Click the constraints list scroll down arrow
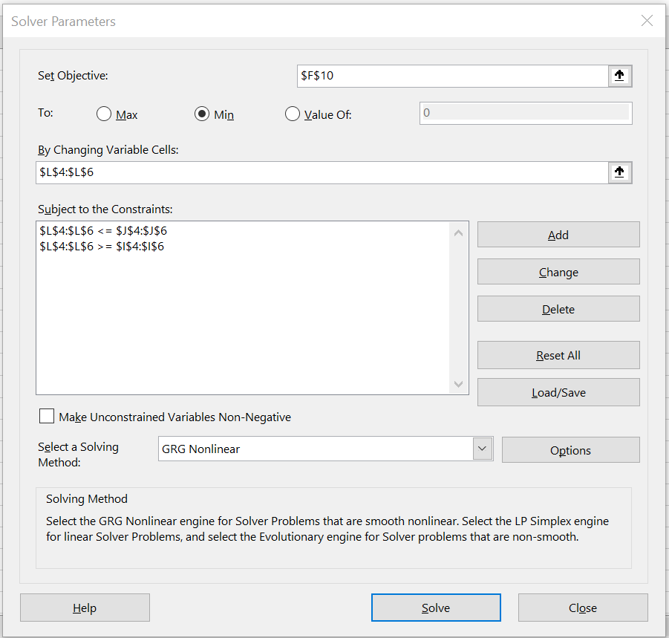Screen dimensions: 669x638 (x=459, y=384)
